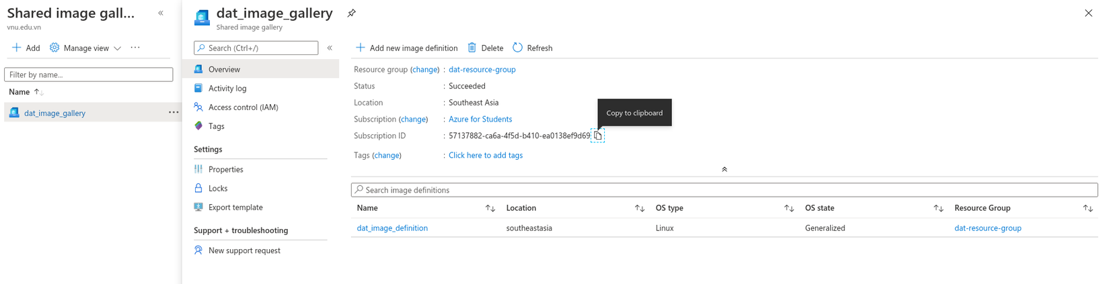
Task: Open more options ellipsis beside Manage view
Action: [x=135, y=48]
